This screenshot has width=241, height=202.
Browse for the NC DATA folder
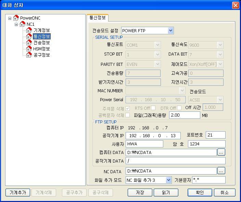[221, 171]
